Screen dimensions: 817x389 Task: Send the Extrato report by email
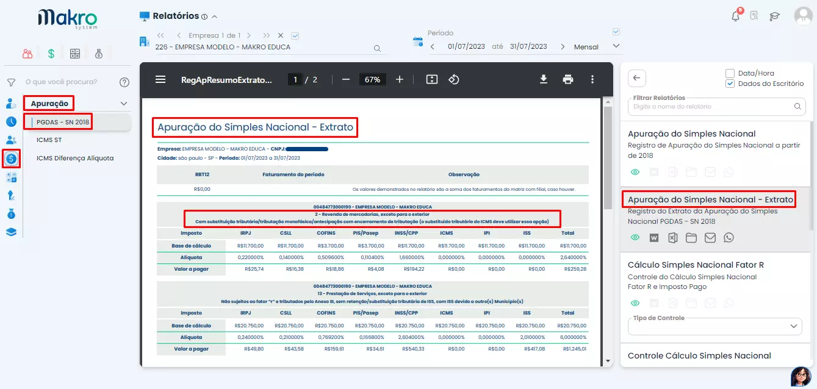pyautogui.click(x=710, y=238)
